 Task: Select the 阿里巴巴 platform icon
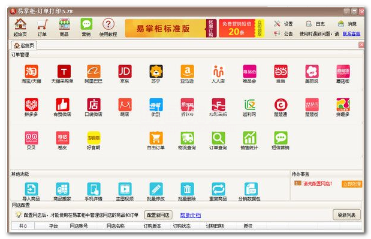[93, 72]
